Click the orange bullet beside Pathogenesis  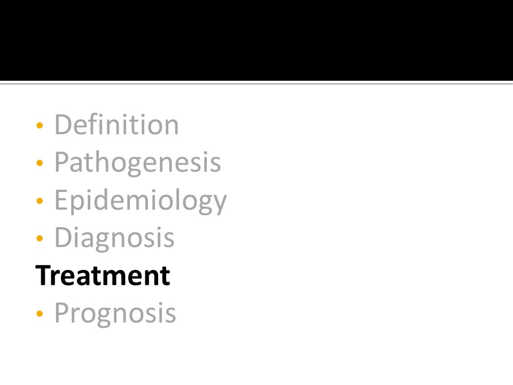(40, 163)
